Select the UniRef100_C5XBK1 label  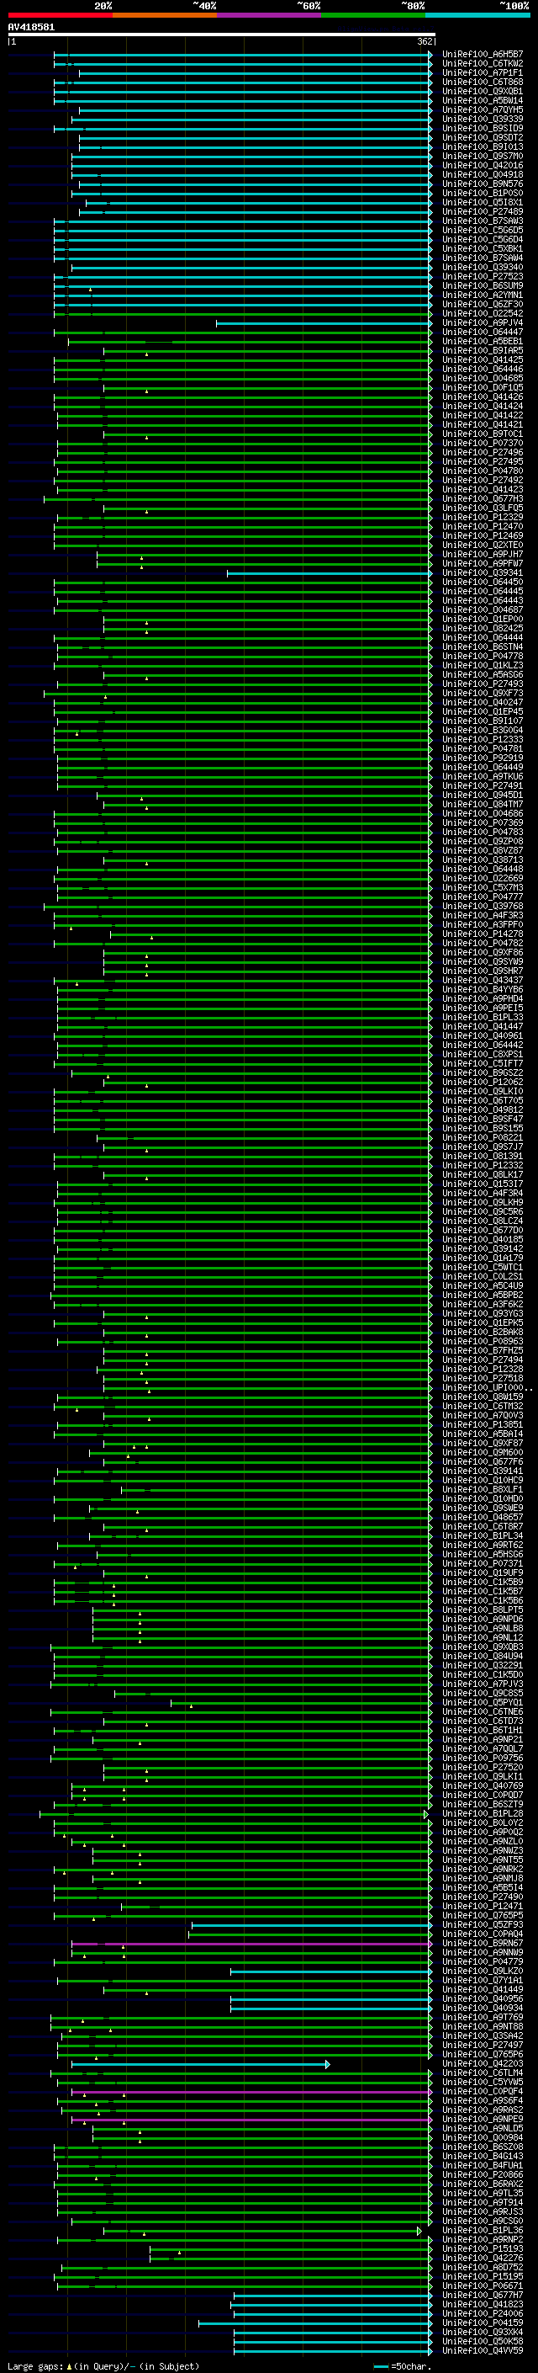[482, 248]
